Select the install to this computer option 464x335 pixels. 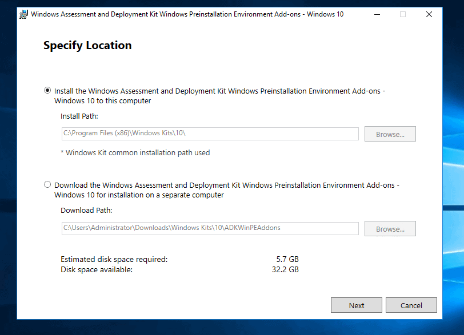coord(47,90)
